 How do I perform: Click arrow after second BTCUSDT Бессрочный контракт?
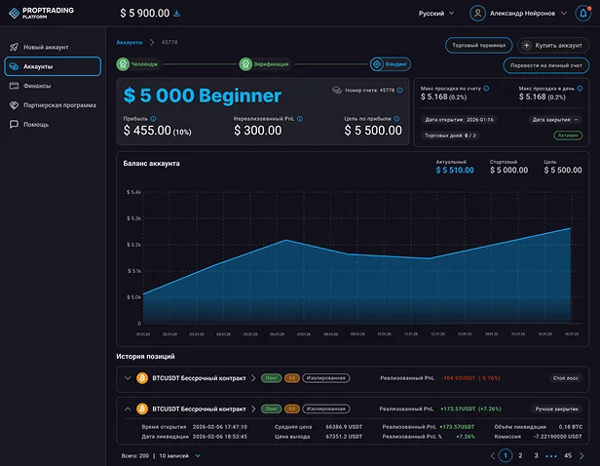tap(253, 408)
